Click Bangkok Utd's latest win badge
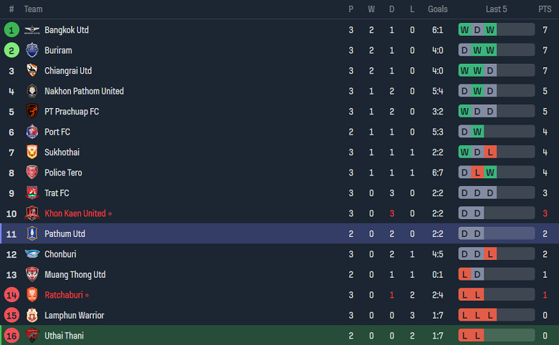Image resolution: width=559 pixels, height=345 pixels. 490,30
